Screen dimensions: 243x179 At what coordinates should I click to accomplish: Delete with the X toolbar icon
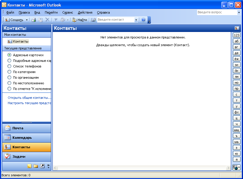47,20
